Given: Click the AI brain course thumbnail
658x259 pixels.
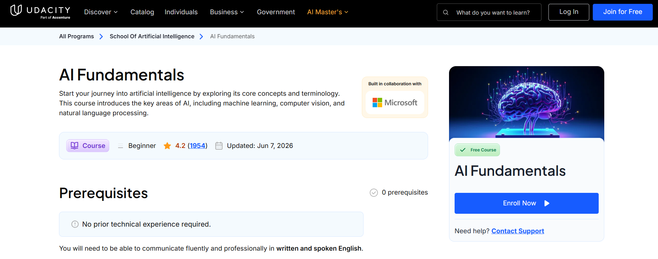Looking at the screenshot, I should pos(526,102).
